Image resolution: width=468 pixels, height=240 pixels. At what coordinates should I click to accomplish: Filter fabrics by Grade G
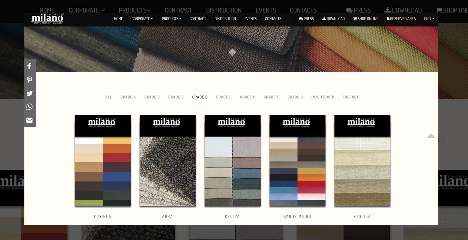pos(295,97)
